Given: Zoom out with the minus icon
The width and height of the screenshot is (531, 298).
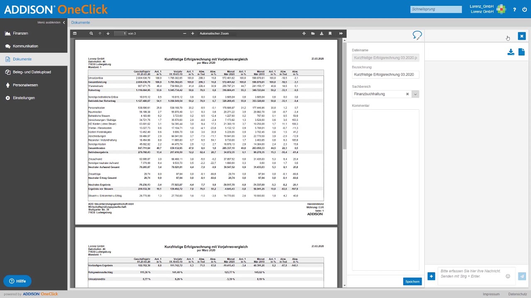Looking at the screenshot, I should [x=185, y=34].
